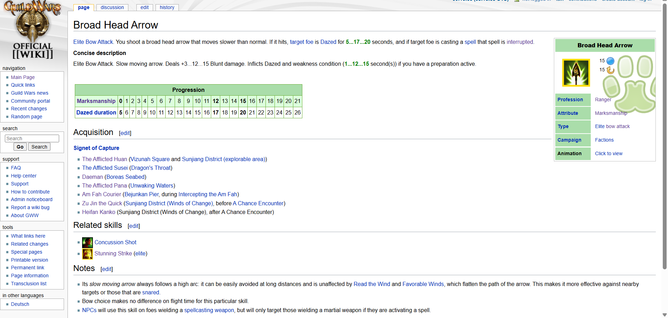Screen dimensions: 668x318
Task: Open Daeman boss link
Action: [93, 177]
